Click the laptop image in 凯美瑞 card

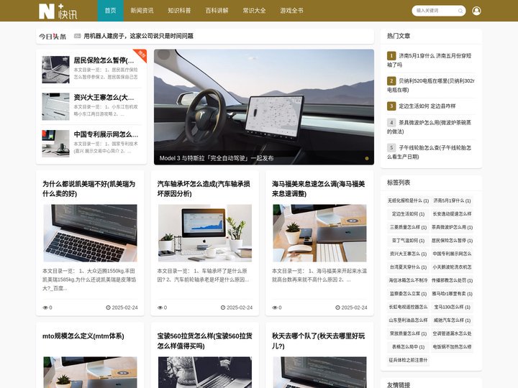pyautogui.click(x=90, y=233)
